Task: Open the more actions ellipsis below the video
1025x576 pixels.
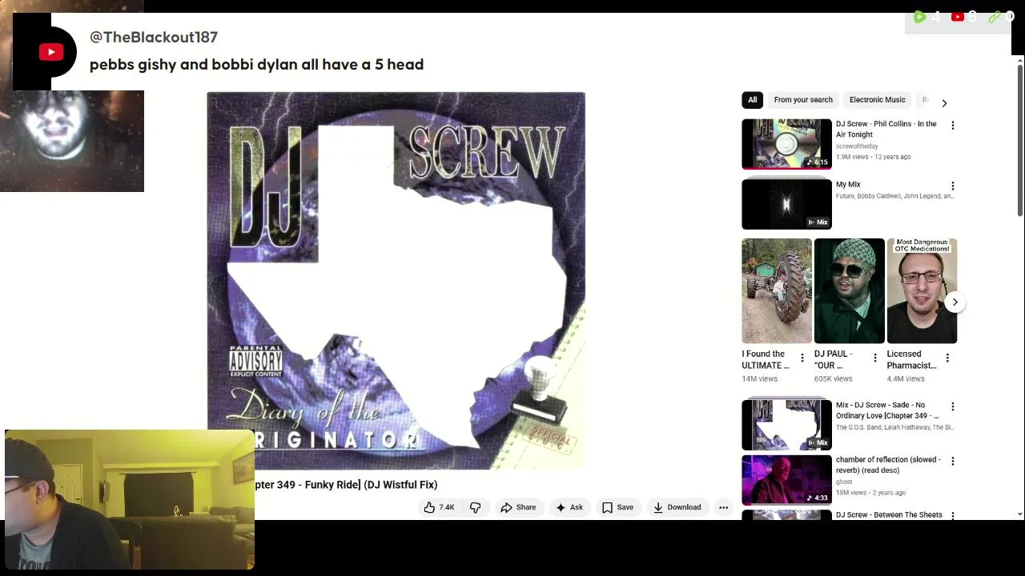Action: pyautogui.click(x=723, y=507)
